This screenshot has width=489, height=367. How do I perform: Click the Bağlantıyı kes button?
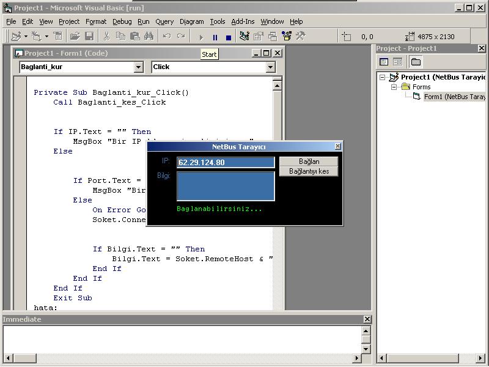tap(309, 171)
